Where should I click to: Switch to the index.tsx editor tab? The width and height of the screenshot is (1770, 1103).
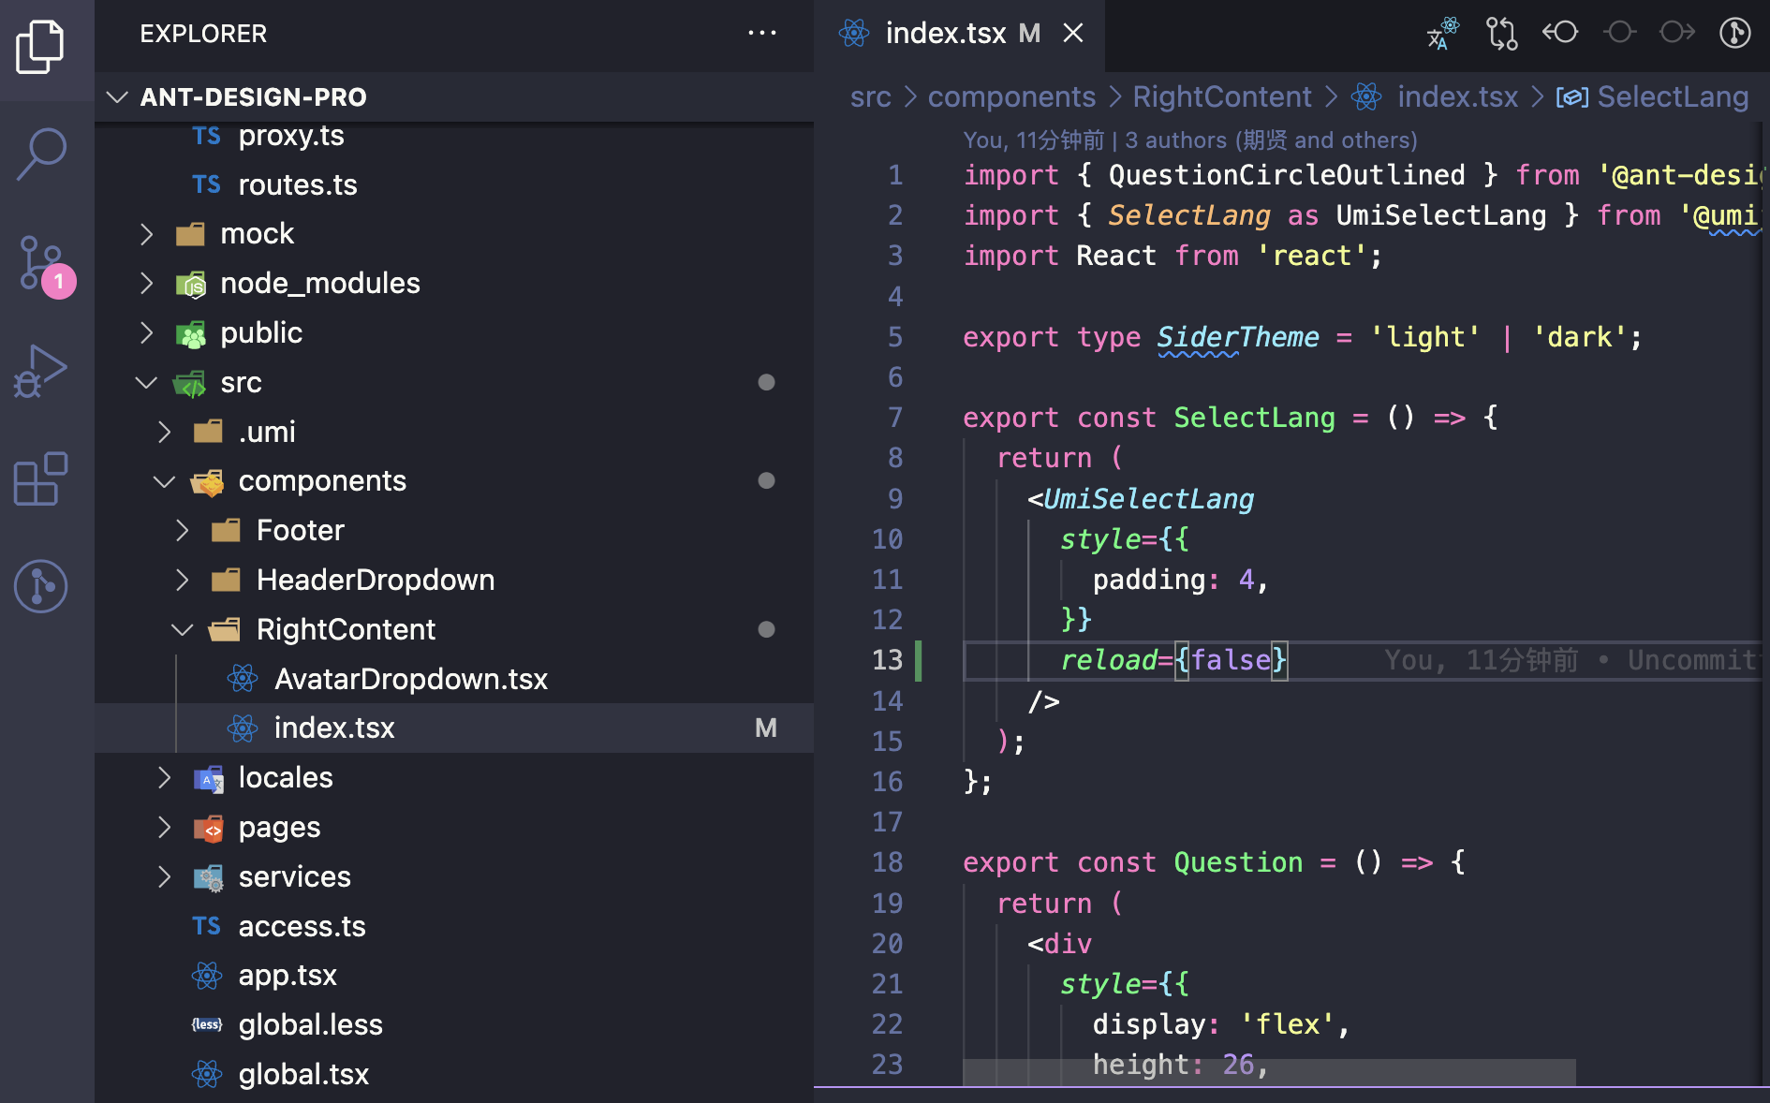[x=946, y=33]
